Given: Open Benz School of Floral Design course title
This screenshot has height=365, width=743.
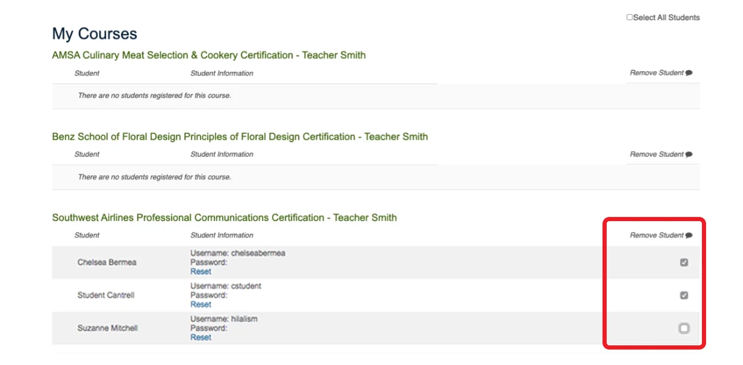Looking at the screenshot, I should click(x=240, y=137).
